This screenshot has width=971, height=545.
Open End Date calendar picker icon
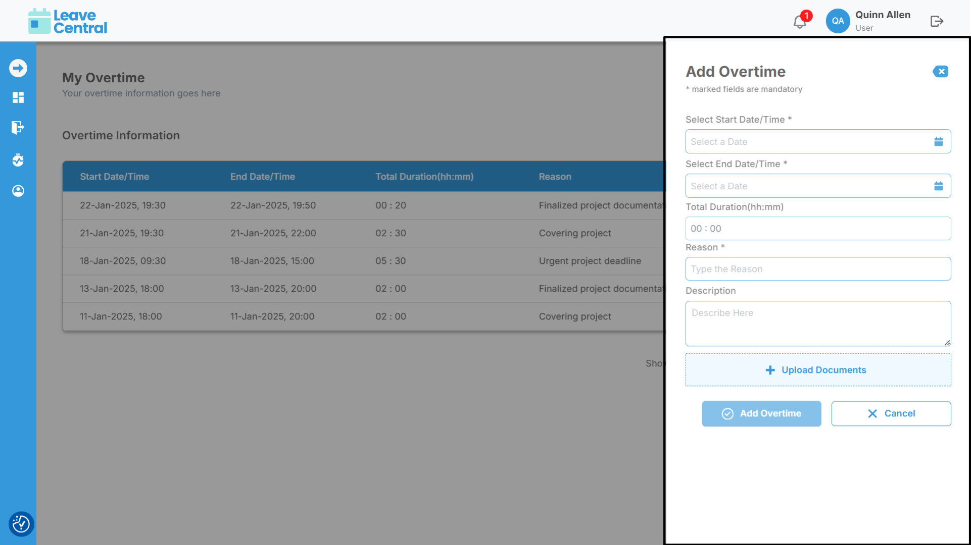tap(938, 186)
